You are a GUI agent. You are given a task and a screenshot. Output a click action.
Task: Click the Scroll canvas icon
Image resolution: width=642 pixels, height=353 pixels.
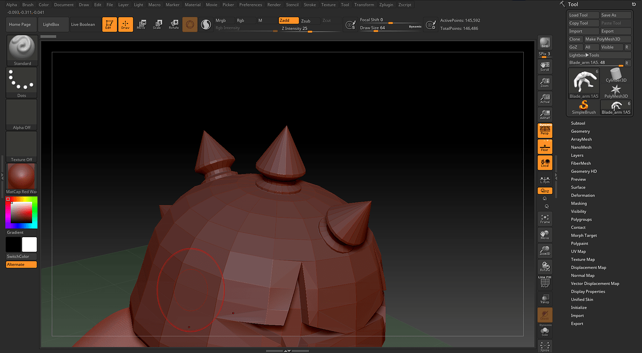point(545,67)
